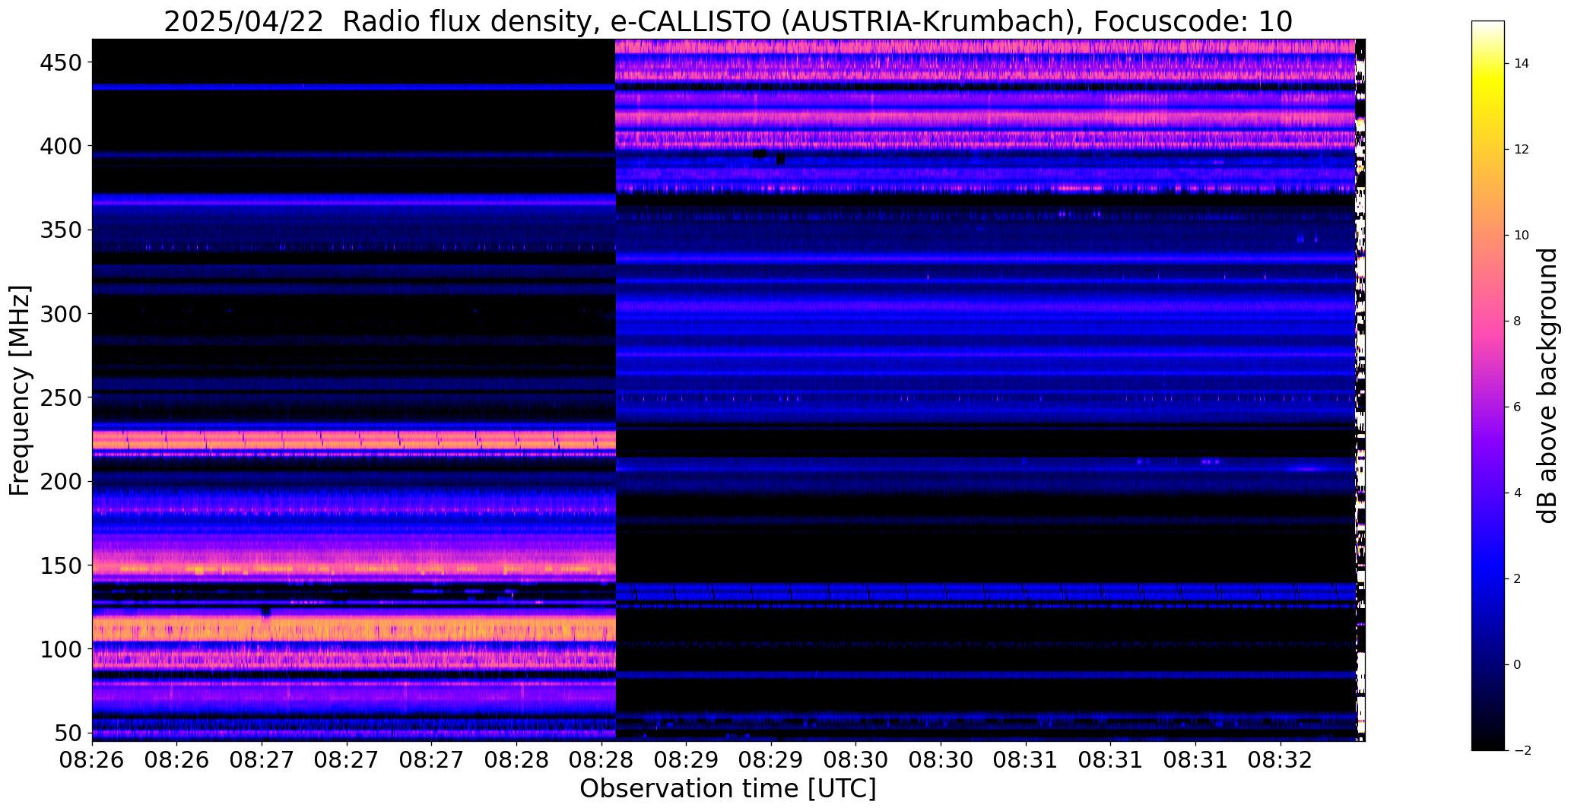
Task: Click the colorbar tick label 10
Action: (x=1522, y=235)
